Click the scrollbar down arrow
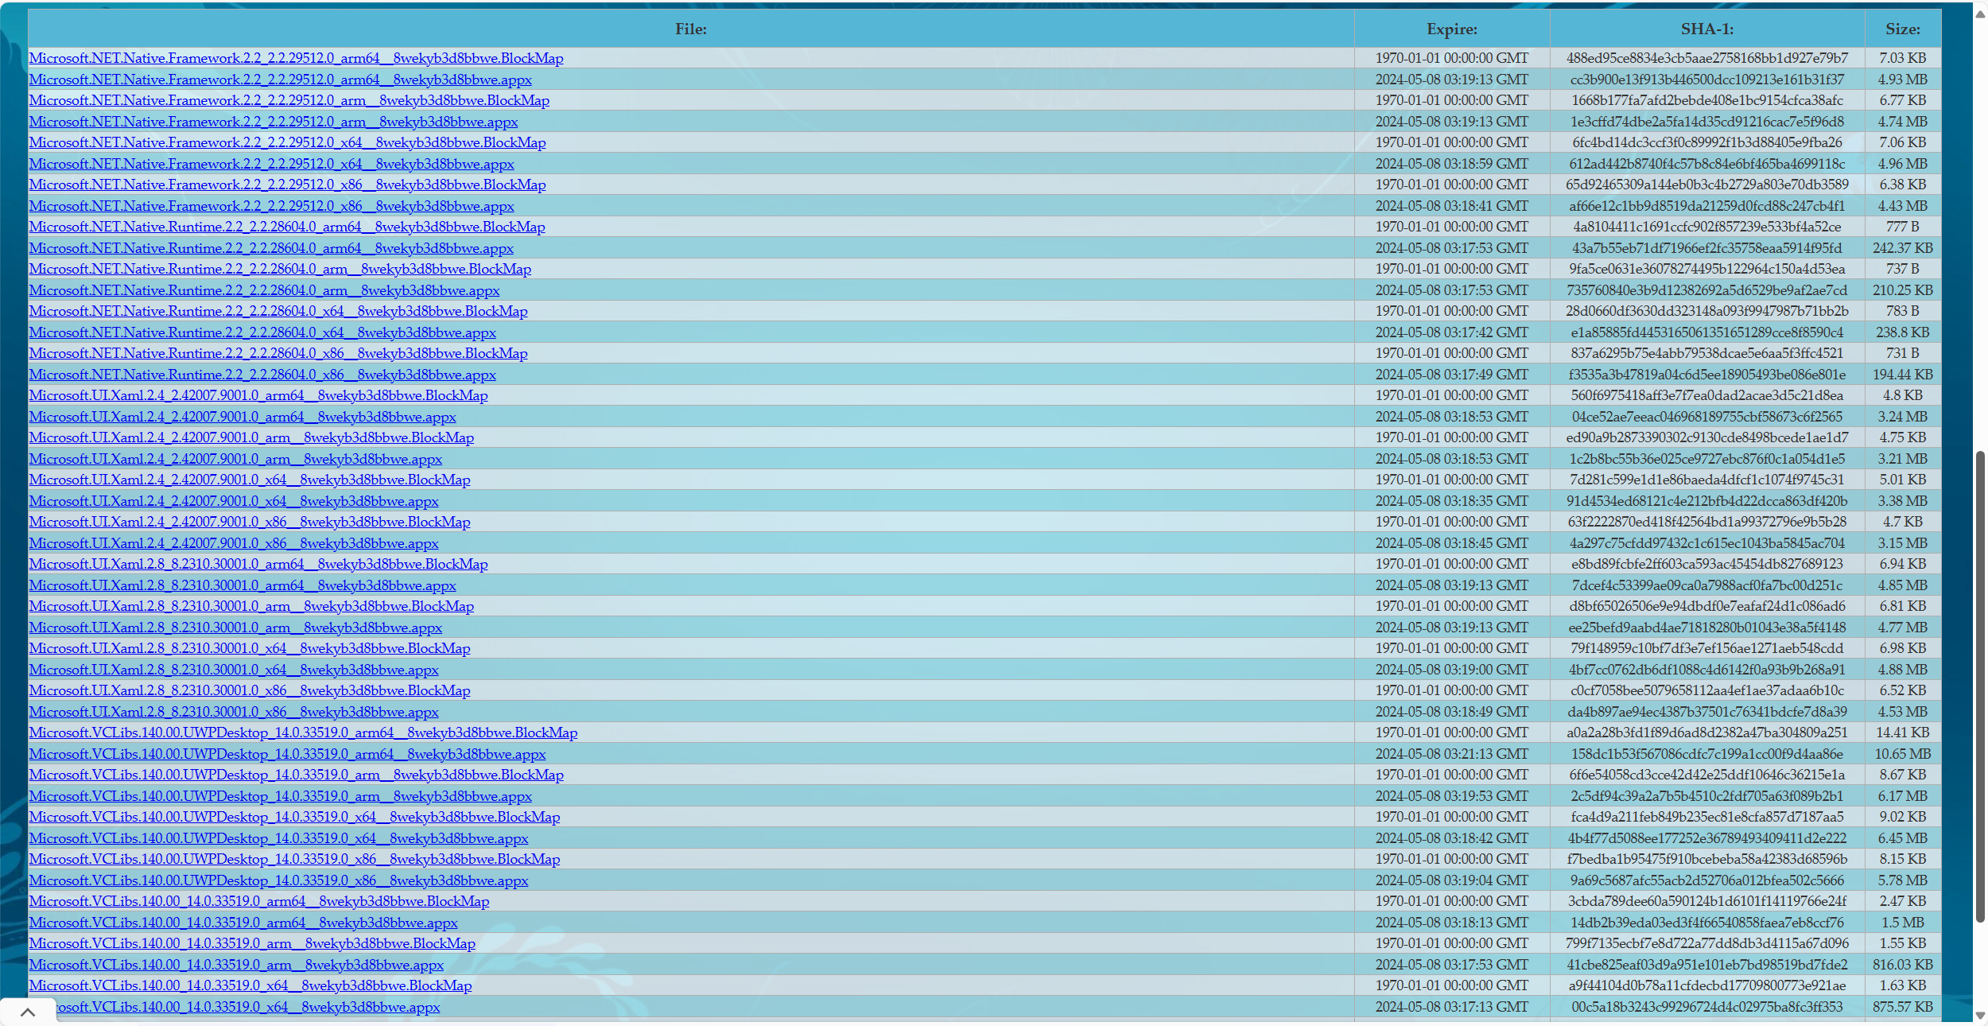1988x1026 pixels. (1980, 1016)
